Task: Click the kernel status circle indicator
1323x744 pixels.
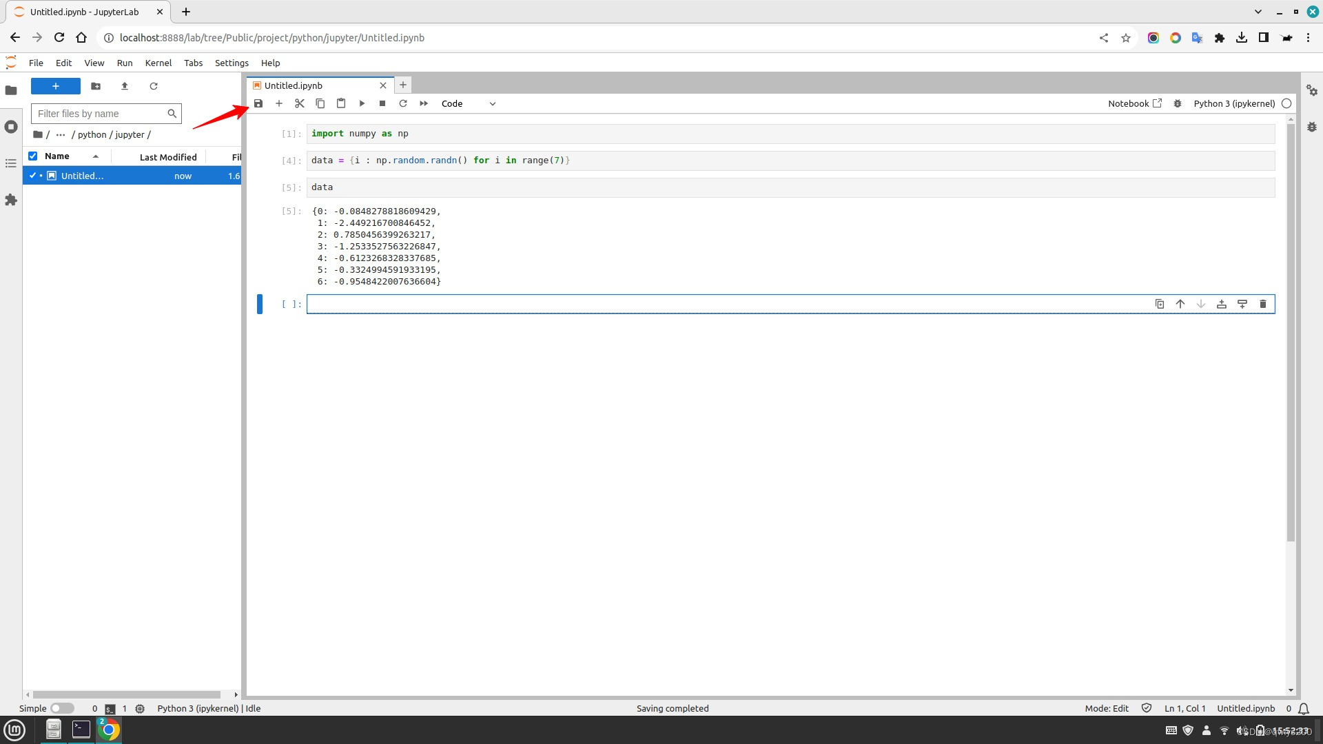Action: coord(1286,103)
